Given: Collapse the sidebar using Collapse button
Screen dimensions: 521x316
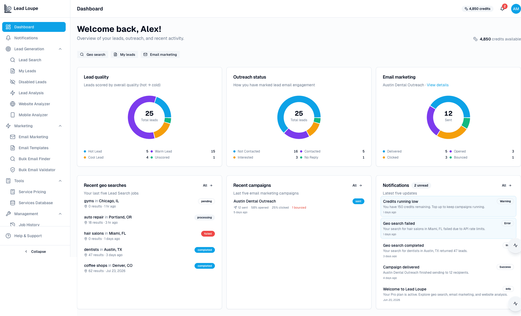Looking at the screenshot, I should point(35,251).
